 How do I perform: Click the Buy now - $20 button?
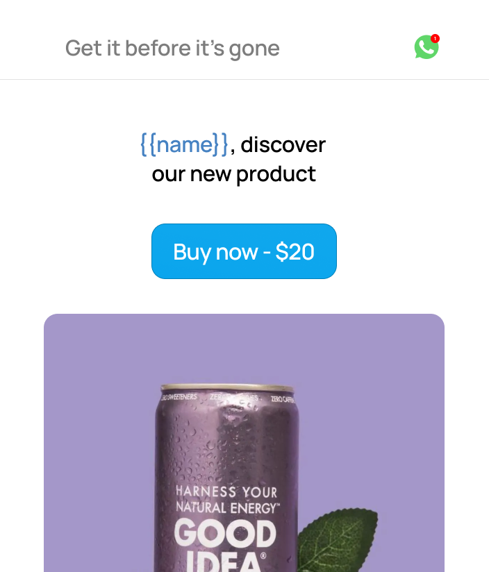[244, 251]
